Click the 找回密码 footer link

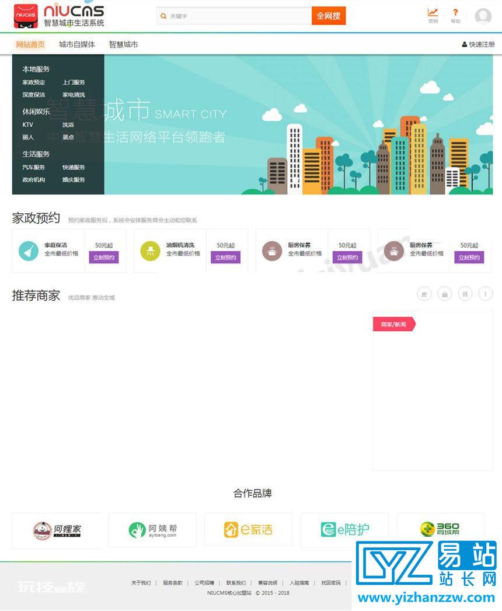331,583
